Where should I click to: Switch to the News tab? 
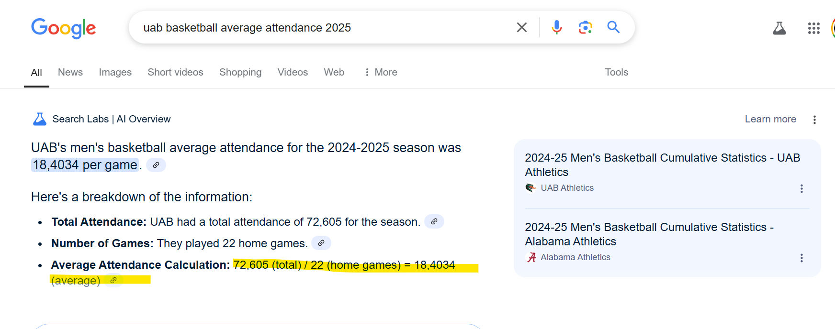click(x=70, y=72)
